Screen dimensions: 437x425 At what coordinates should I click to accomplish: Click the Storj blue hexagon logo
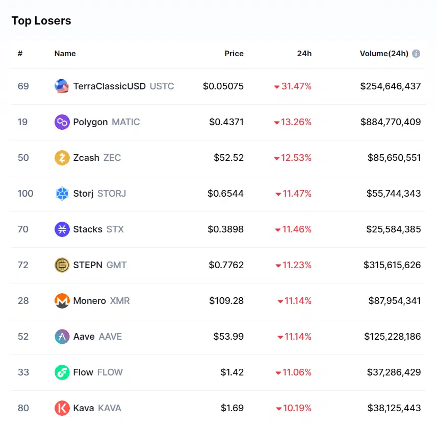point(62,194)
